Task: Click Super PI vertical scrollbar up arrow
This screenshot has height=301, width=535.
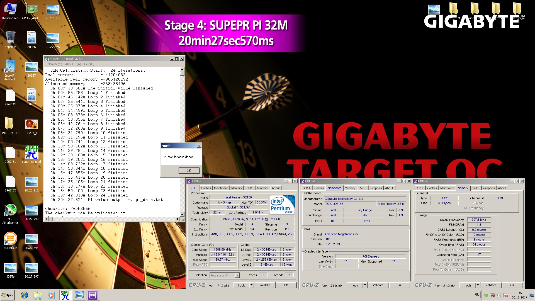Action: pyautogui.click(x=182, y=69)
